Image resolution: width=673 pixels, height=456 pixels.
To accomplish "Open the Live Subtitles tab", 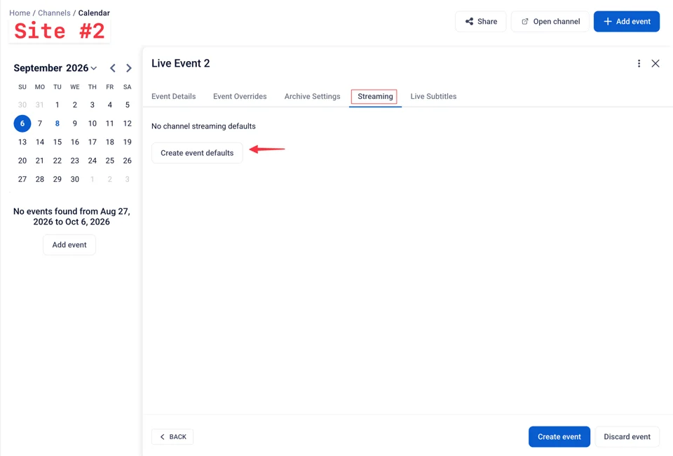I will 433,96.
